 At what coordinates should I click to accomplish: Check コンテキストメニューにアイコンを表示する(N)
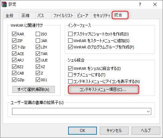pyautogui.click(x=70, y=82)
